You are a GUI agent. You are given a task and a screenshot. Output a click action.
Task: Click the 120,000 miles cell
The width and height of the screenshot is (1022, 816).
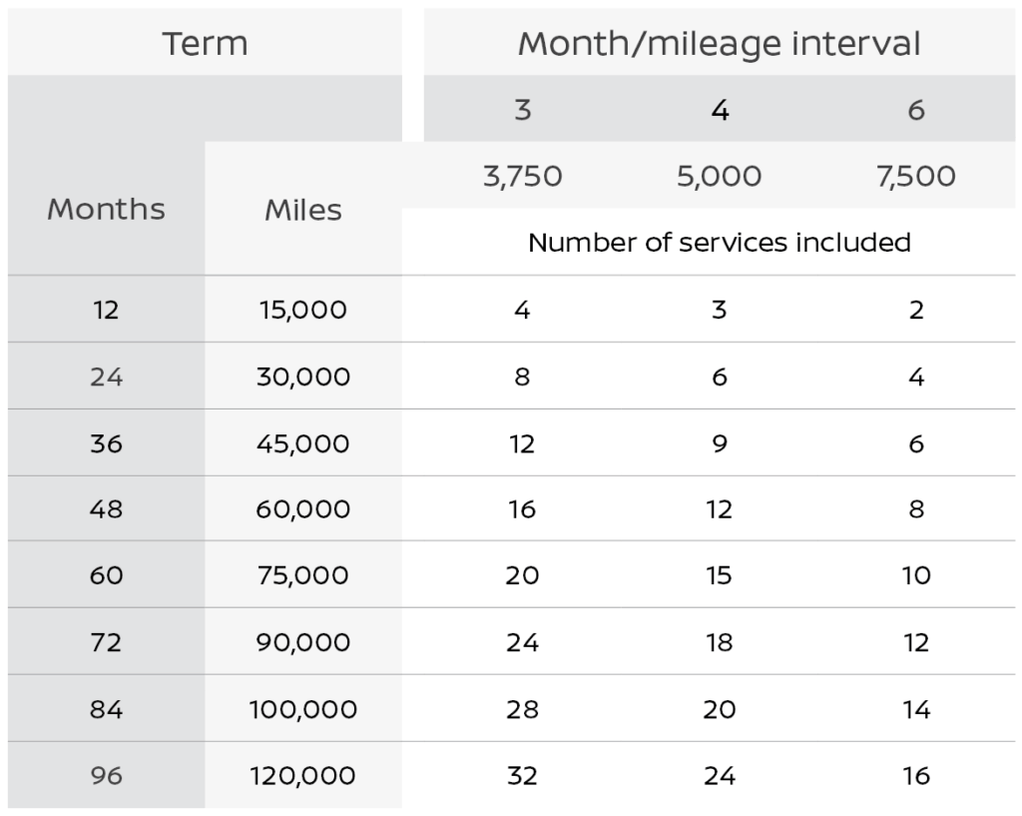click(303, 775)
